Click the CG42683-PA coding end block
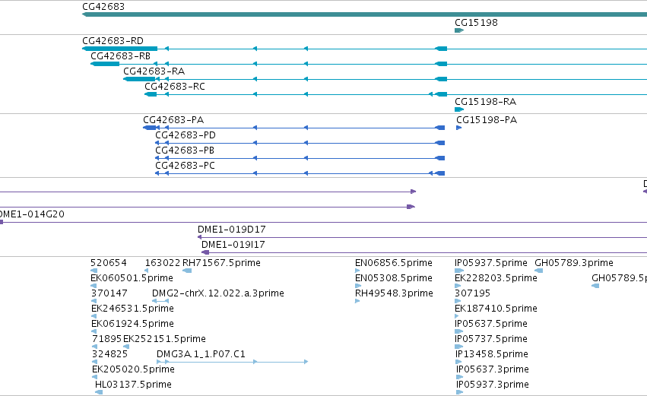 tap(149, 128)
